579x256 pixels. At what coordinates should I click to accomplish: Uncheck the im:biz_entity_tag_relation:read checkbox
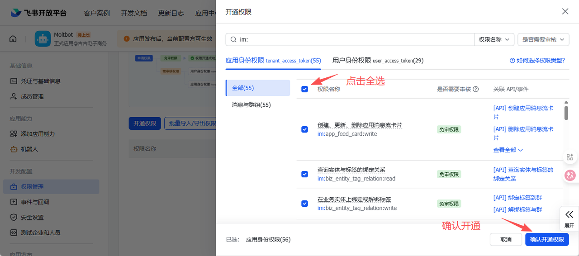pyautogui.click(x=304, y=174)
